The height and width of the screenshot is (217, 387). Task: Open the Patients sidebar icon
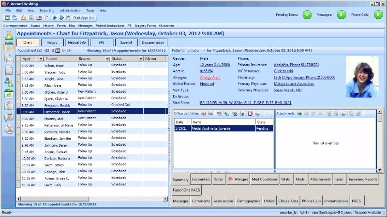9,35
